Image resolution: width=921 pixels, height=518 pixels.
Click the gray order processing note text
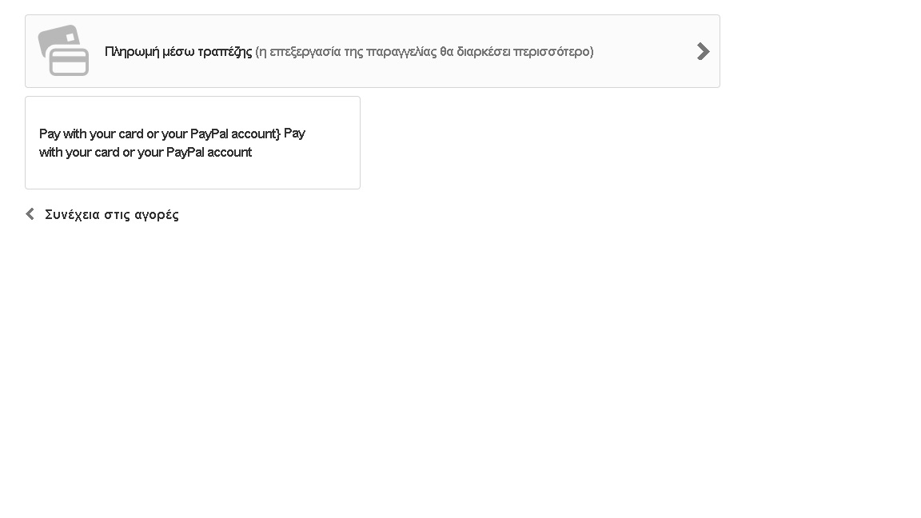424,52
